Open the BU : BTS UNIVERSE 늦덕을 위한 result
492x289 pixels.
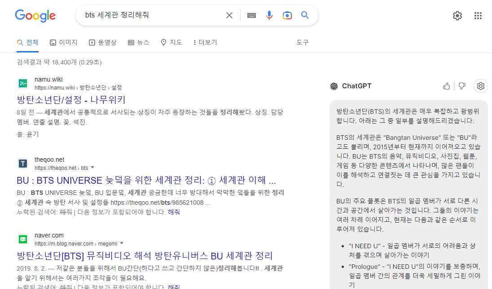coord(146,181)
